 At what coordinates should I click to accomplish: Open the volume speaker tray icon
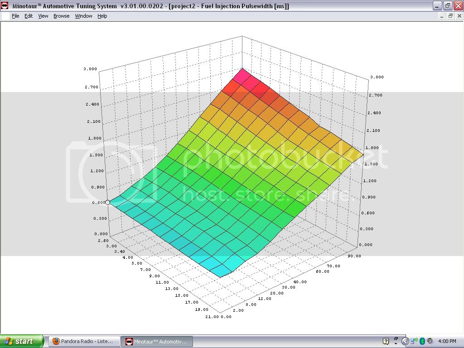click(x=430, y=341)
